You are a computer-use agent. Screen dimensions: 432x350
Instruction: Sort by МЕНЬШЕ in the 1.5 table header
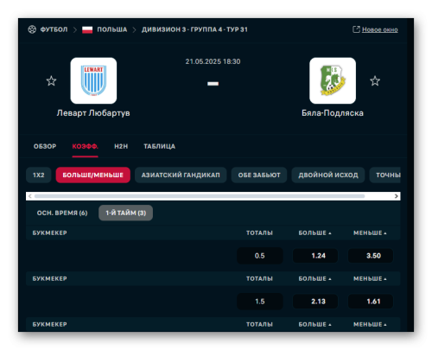[x=370, y=278]
